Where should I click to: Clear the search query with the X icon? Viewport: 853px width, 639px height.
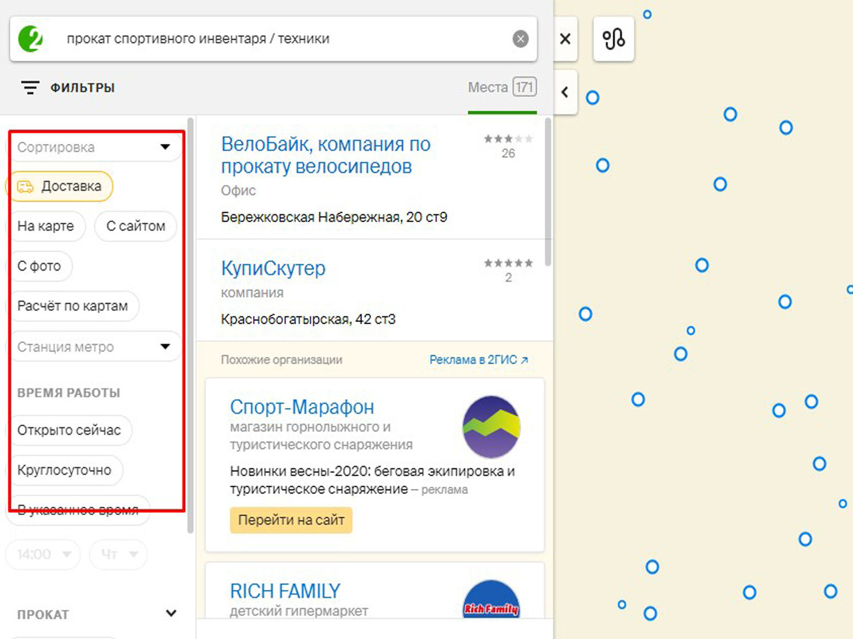click(520, 39)
